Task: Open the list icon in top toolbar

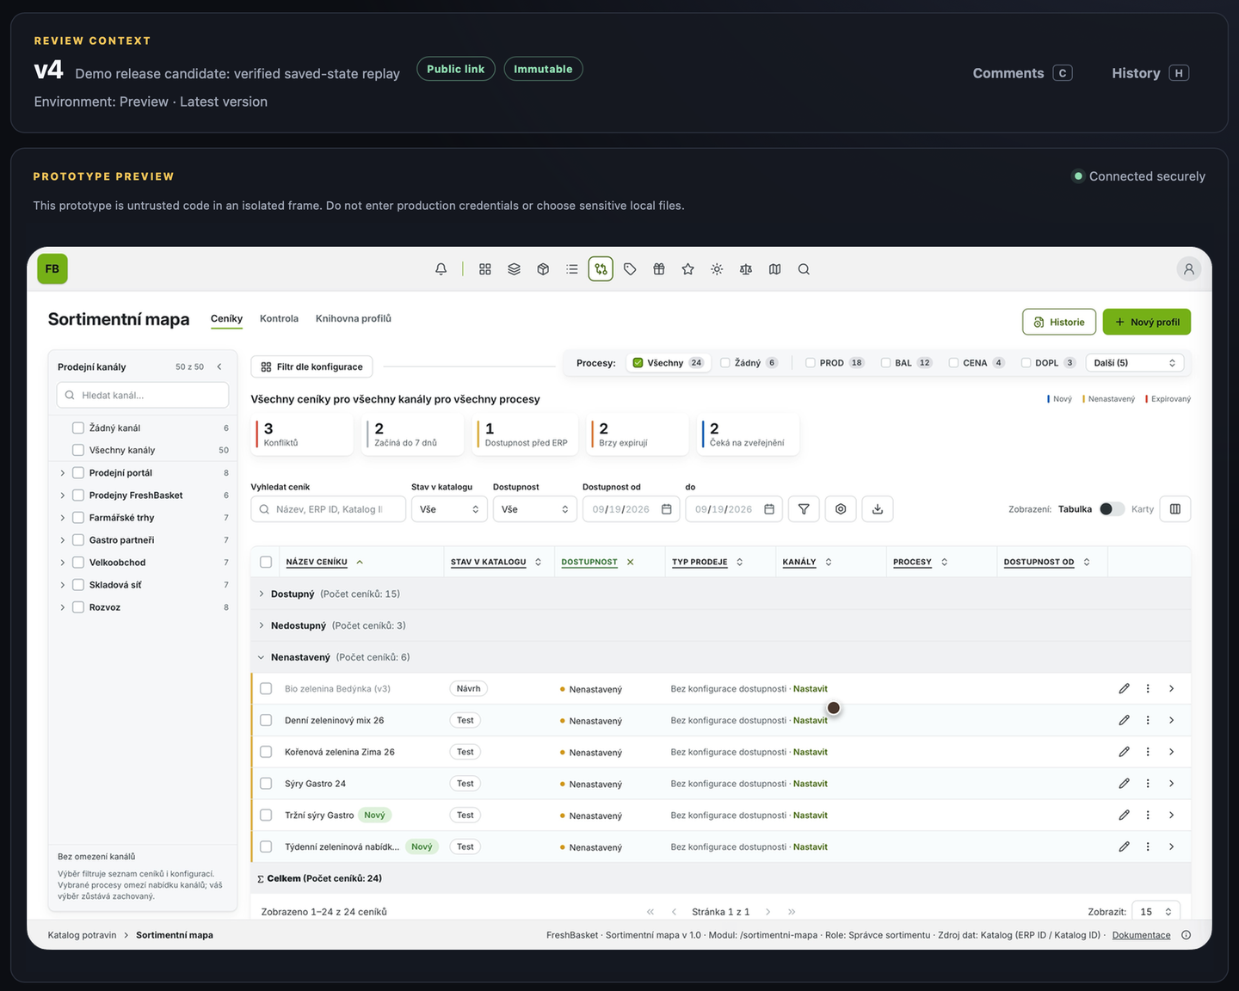Action: tap(572, 269)
